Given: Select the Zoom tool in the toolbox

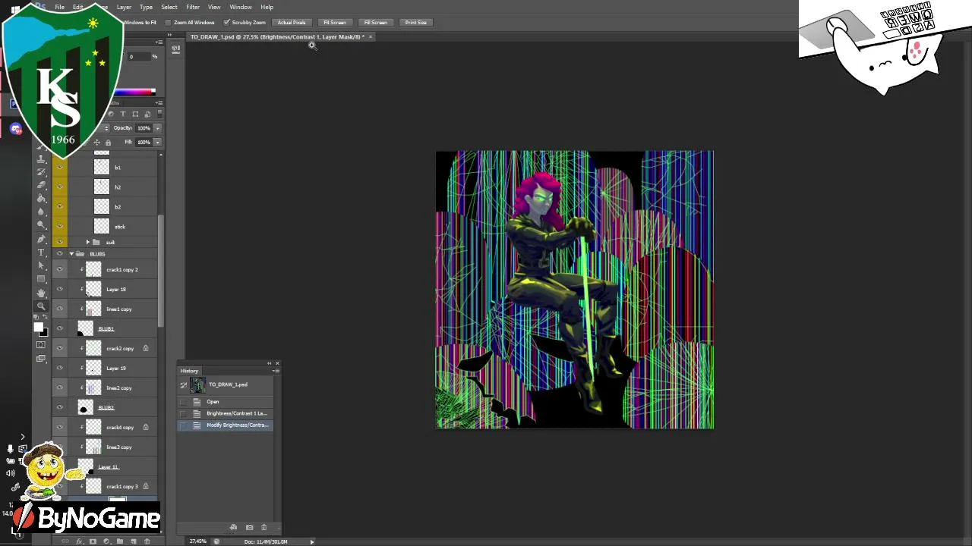Looking at the screenshot, I should (42, 306).
